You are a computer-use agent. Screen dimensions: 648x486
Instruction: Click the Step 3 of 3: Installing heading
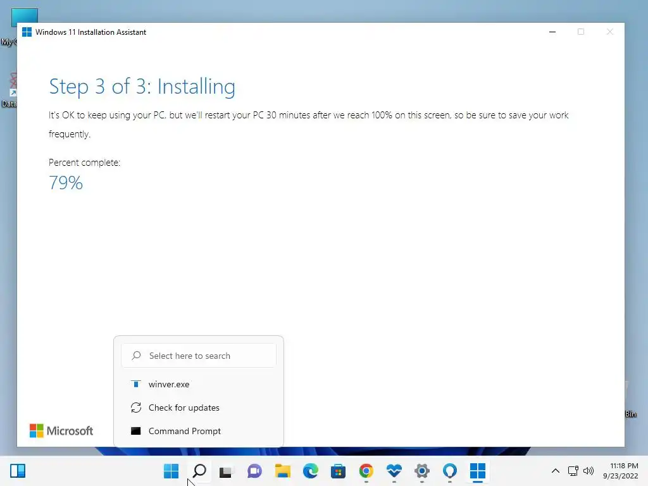(x=142, y=86)
